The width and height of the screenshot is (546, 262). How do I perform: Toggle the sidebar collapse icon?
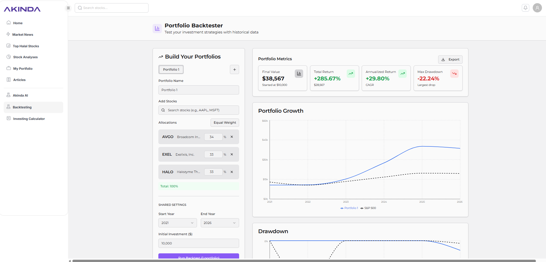(68, 8)
